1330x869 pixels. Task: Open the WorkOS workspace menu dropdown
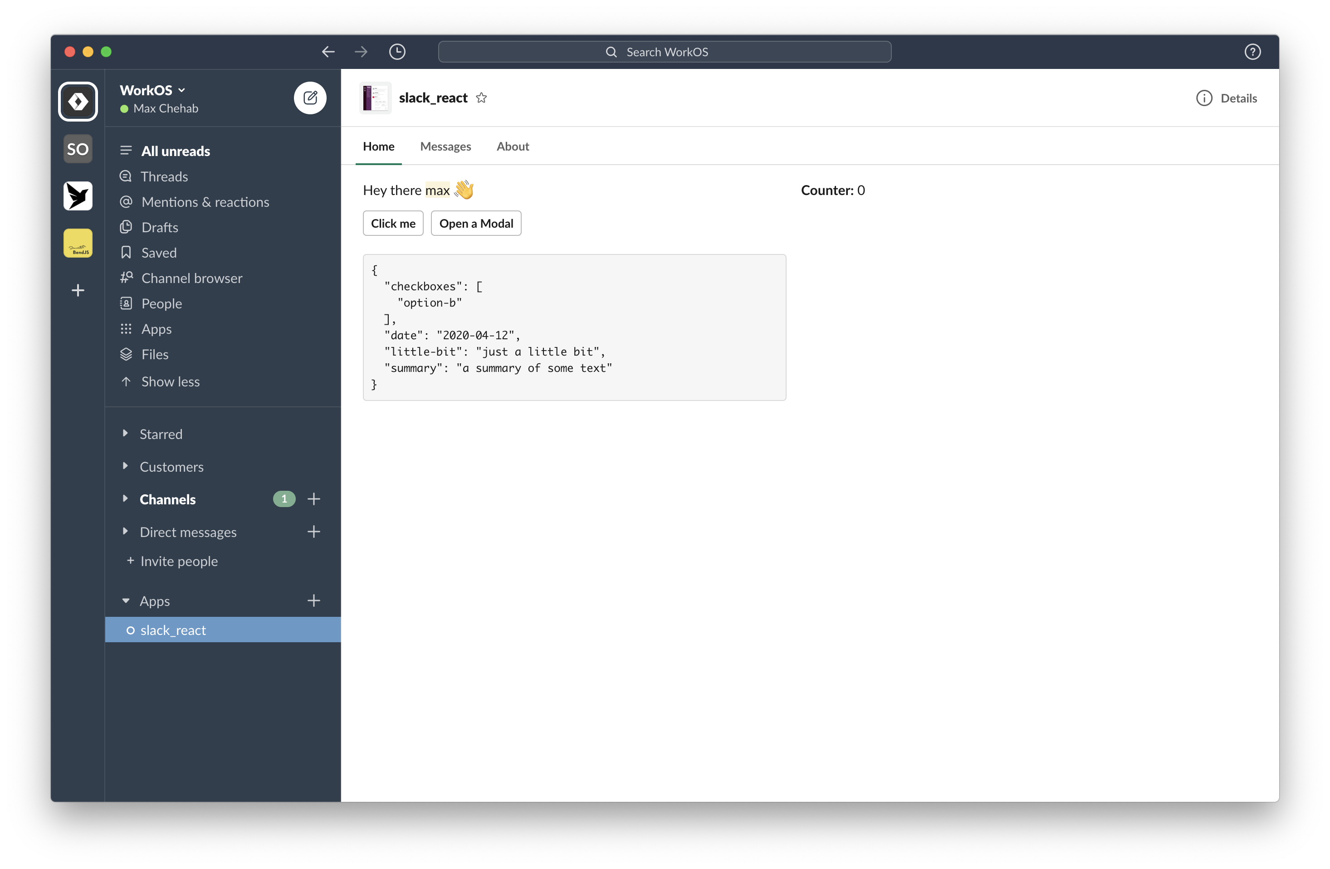click(x=152, y=90)
